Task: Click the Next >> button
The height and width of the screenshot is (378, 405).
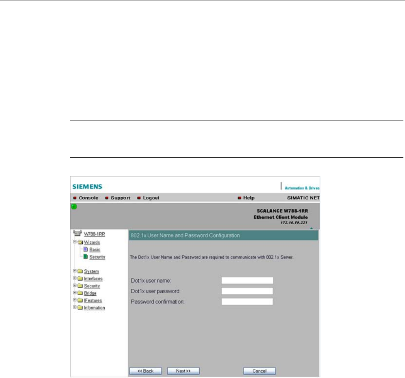Action: [183, 371]
